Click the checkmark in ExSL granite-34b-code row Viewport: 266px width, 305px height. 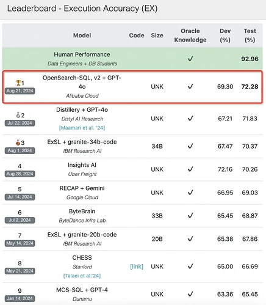pos(190,146)
